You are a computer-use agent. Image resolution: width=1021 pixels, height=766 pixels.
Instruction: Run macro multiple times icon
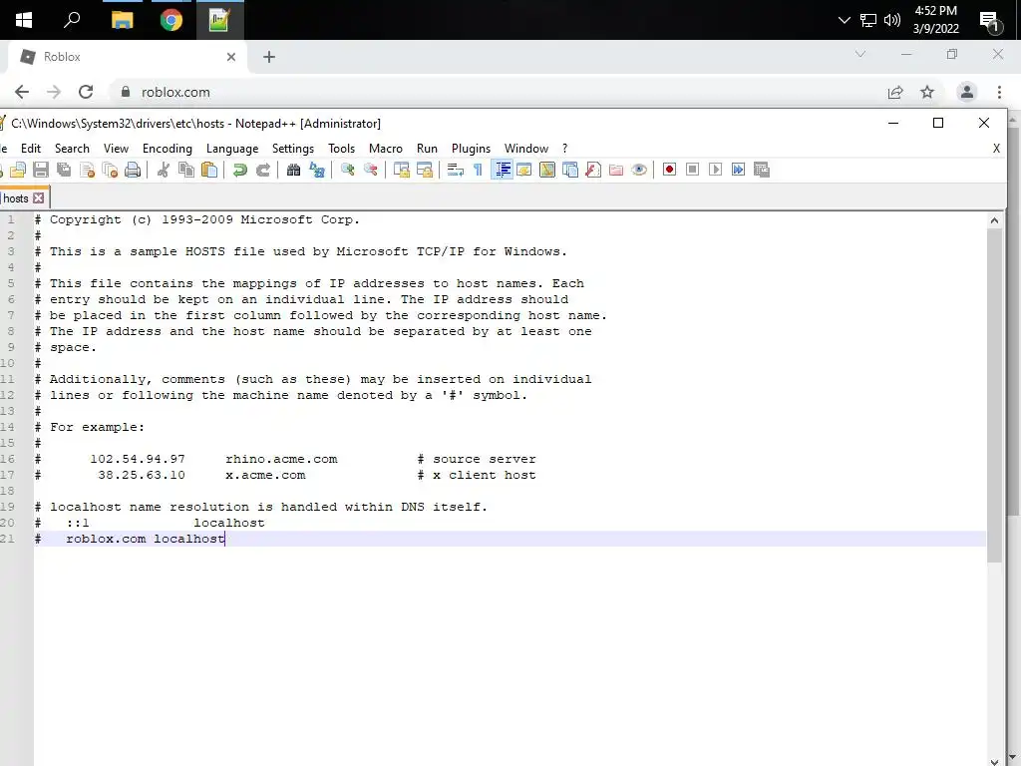pos(739,170)
